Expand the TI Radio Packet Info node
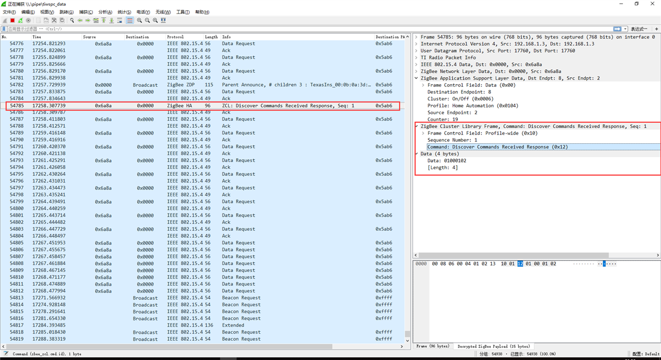The image size is (661, 360). [416, 57]
